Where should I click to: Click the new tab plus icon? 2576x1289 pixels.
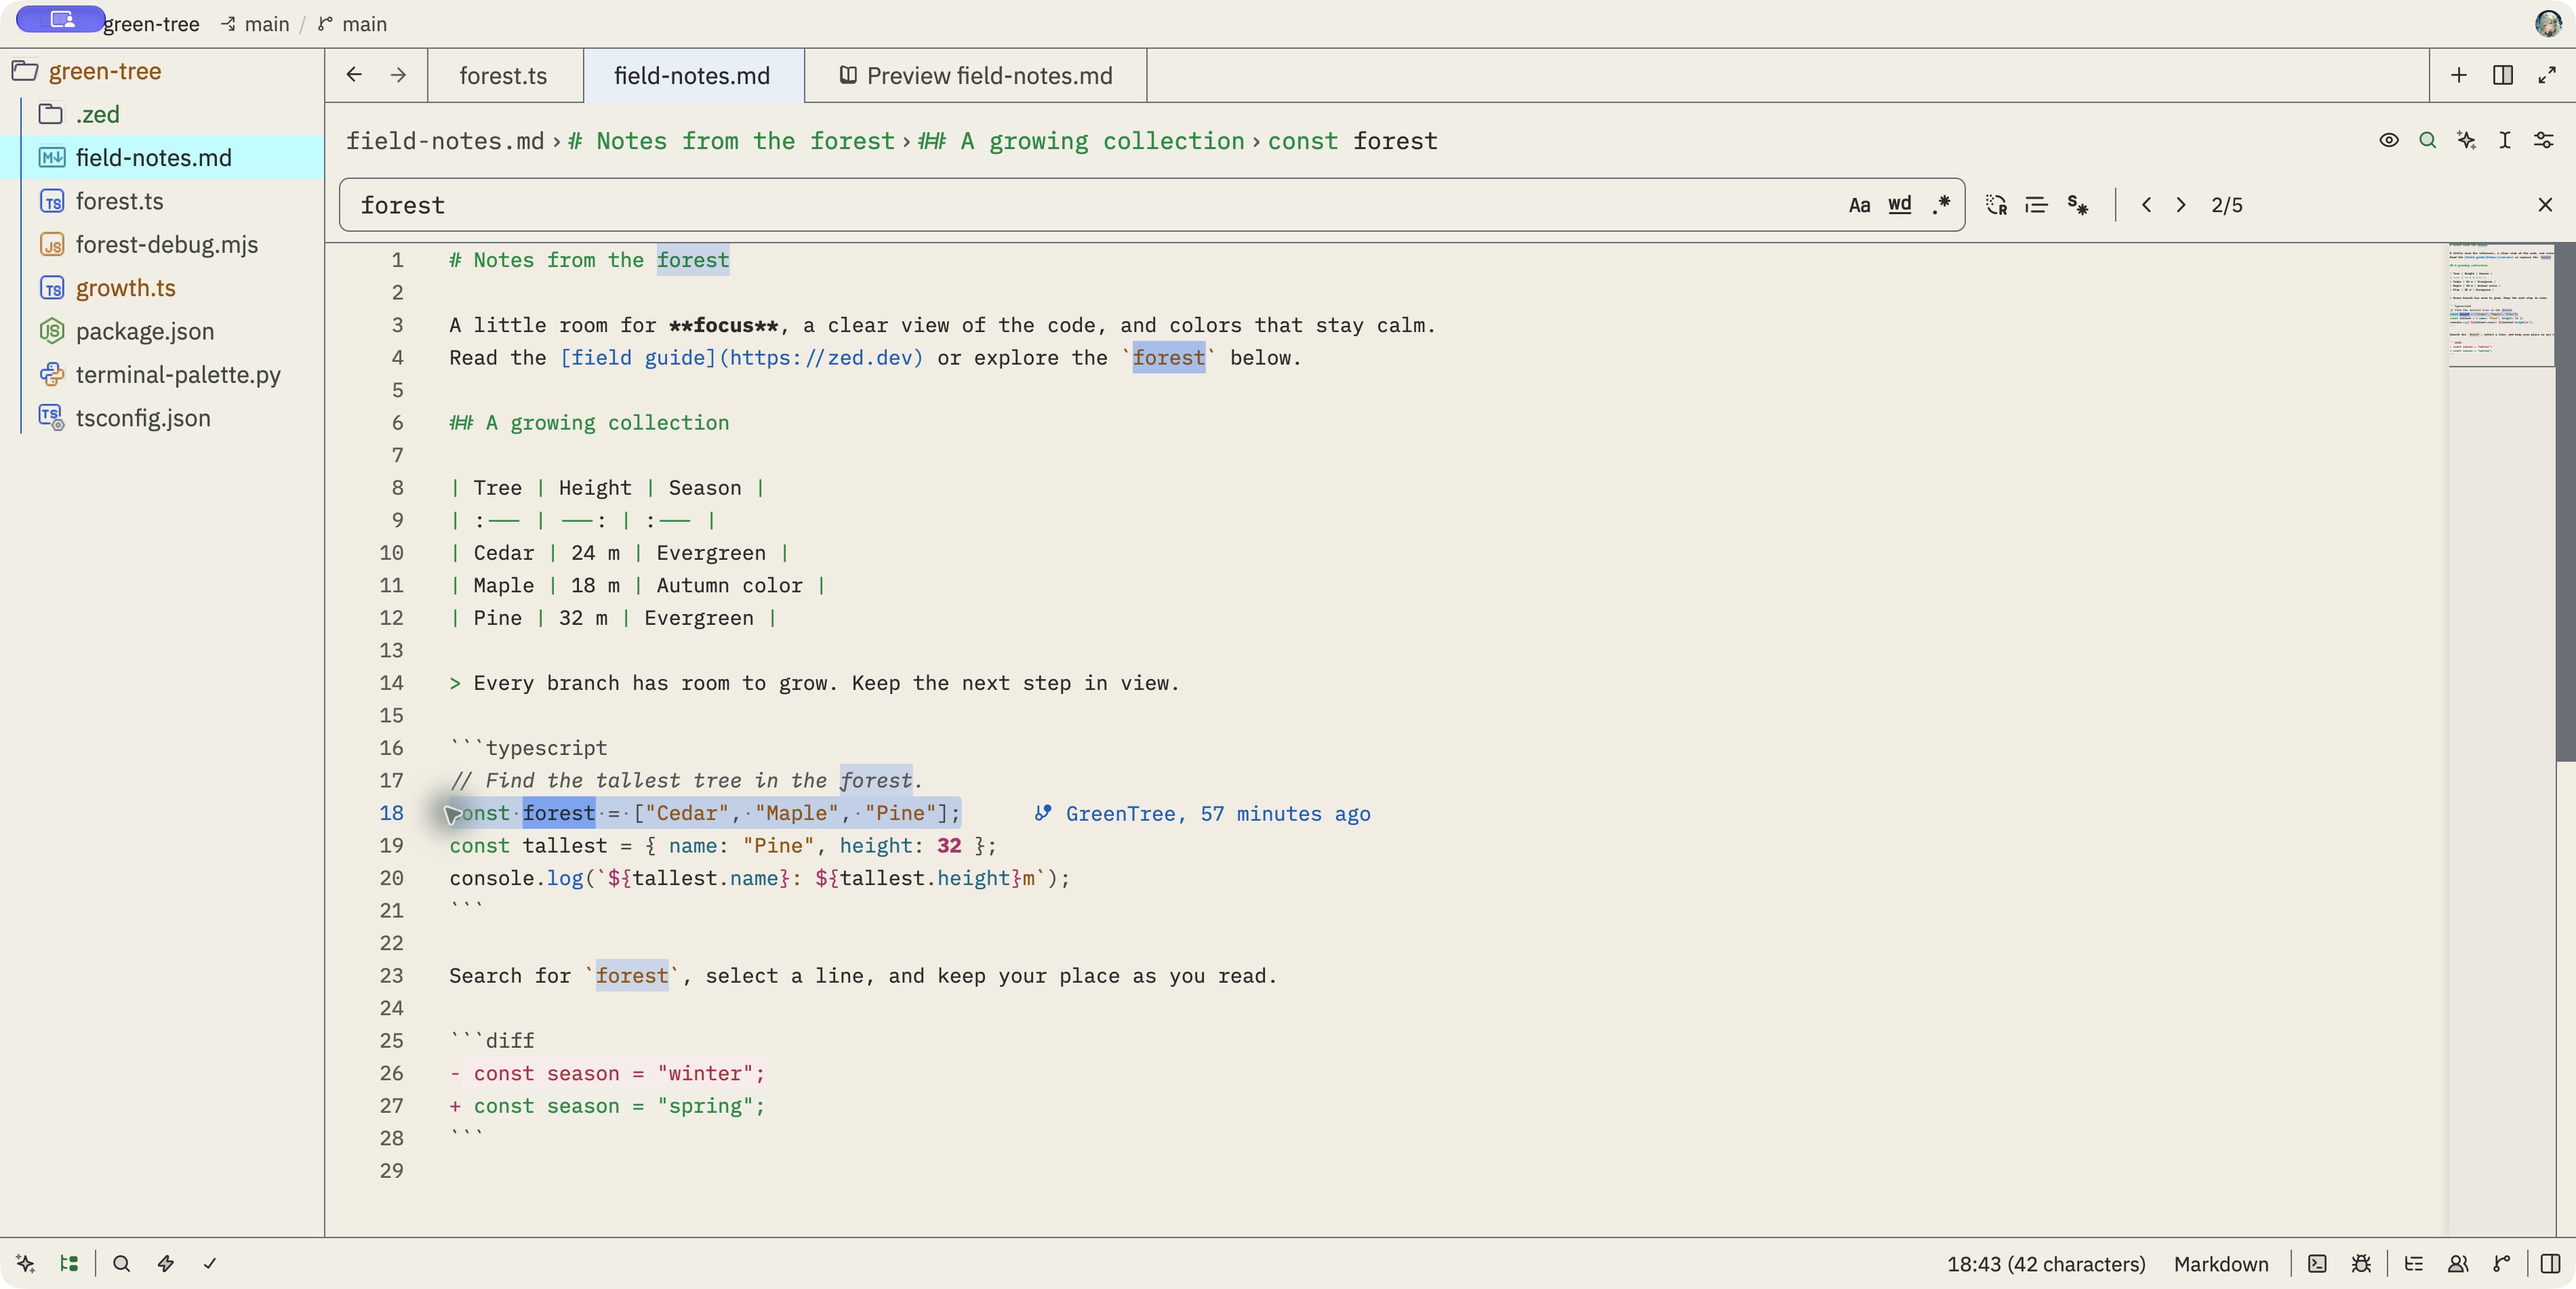(x=2459, y=76)
